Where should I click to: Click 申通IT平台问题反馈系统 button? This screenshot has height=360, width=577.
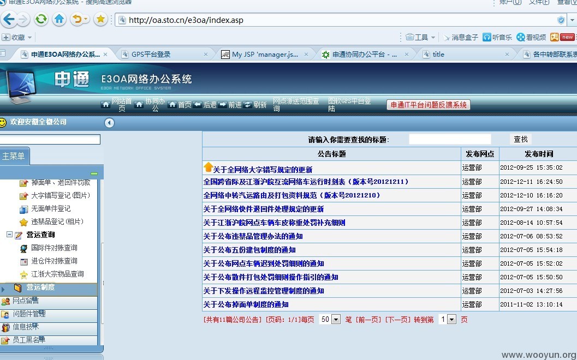[429, 105]
